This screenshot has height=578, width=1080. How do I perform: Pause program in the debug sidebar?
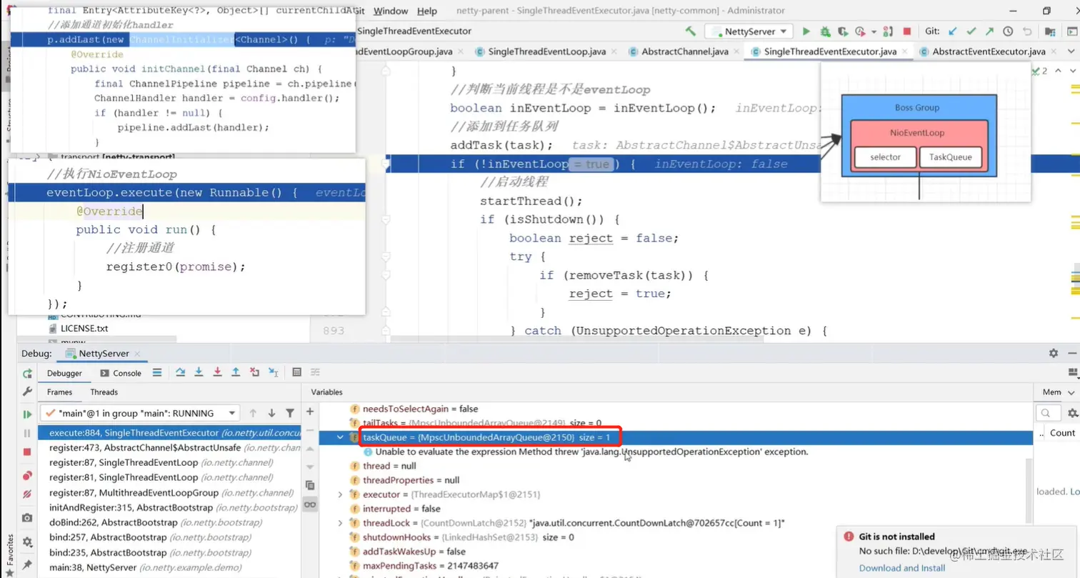point(27,433)
